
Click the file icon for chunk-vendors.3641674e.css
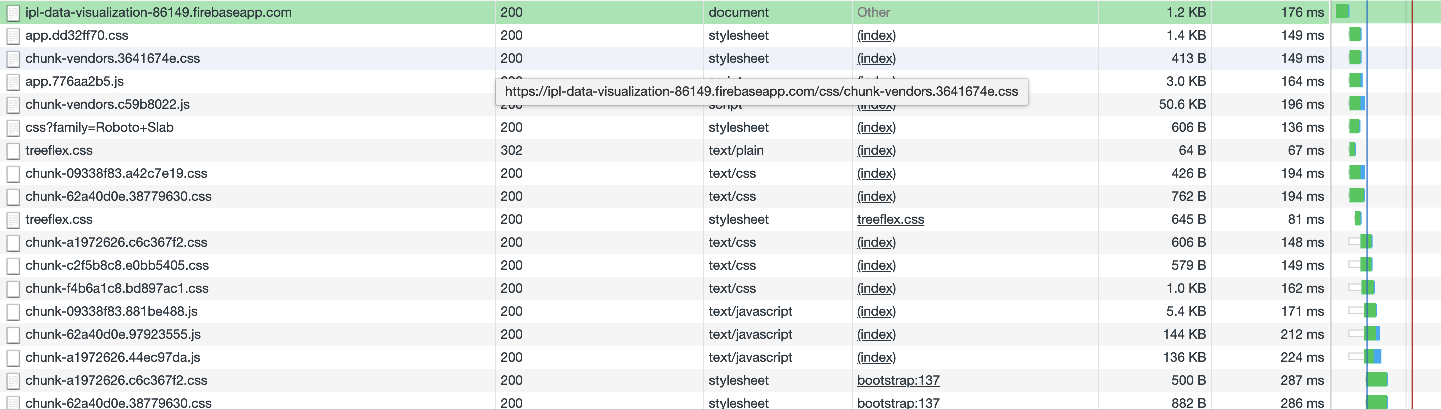(13, 58)
